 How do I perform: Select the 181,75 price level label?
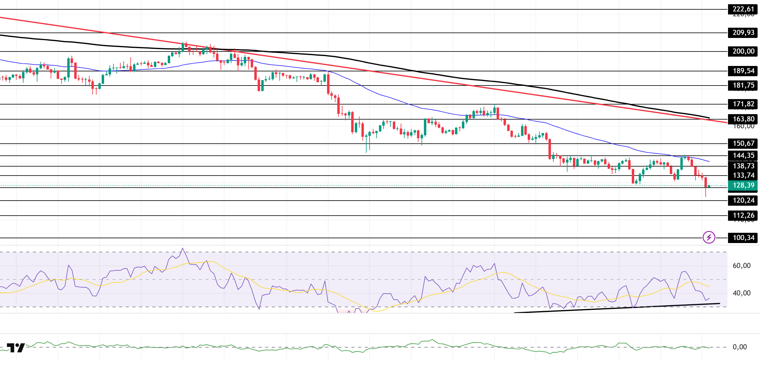click(743, 85)
